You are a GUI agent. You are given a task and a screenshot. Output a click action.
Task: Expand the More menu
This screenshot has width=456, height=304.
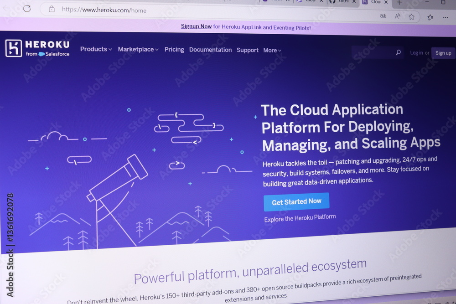click(x=272, y=50)
